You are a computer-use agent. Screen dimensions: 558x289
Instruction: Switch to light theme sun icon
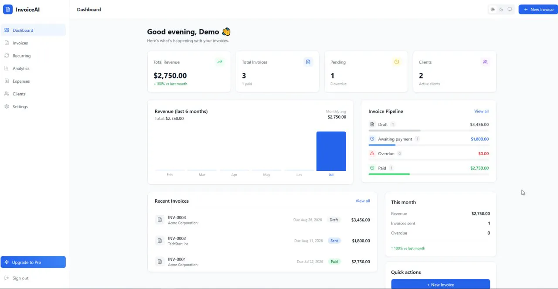pos(493,9)
